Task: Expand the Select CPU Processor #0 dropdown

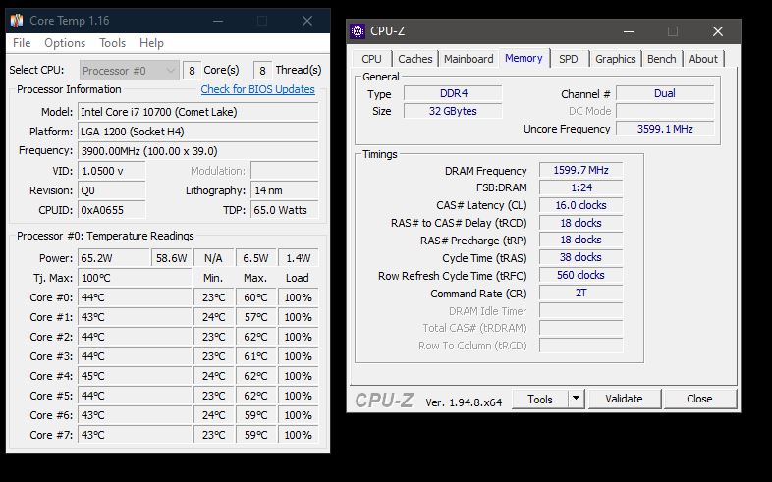Action: 169,71
